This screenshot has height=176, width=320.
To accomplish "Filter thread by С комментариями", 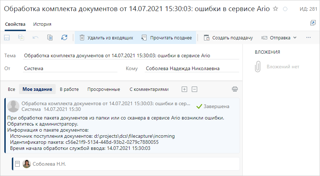I will (x=149, y=89).
